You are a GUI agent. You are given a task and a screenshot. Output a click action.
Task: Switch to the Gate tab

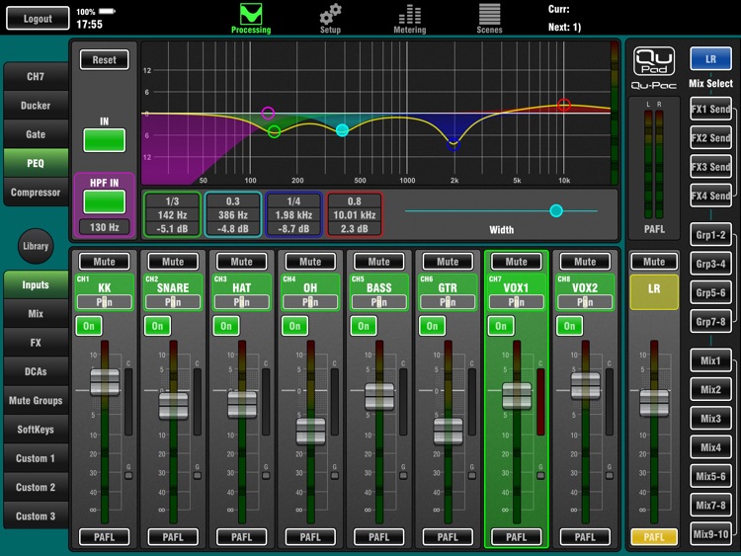click(35, 134)
